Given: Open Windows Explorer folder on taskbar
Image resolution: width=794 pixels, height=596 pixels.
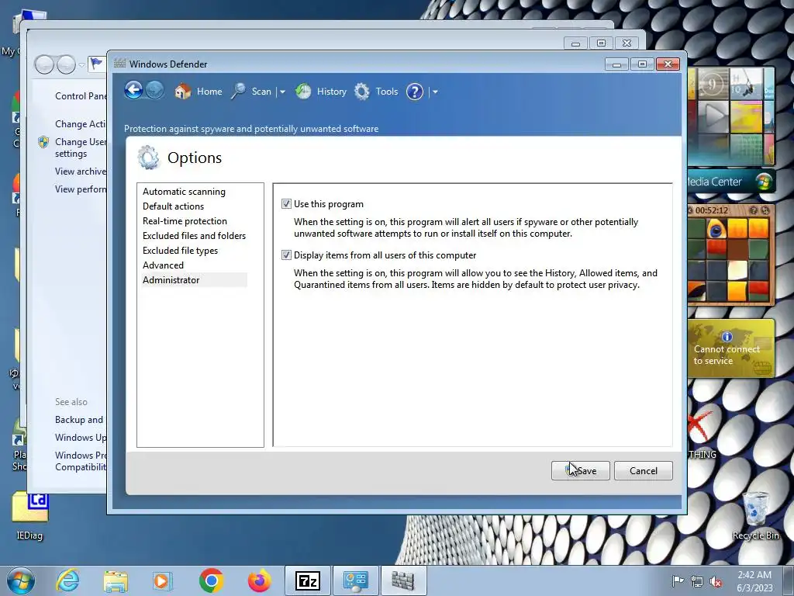Looking at the screenshot, I should click(x=116, y=580).
